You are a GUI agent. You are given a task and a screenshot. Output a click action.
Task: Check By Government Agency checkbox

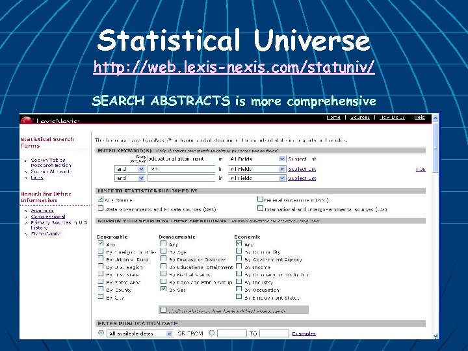239,259
